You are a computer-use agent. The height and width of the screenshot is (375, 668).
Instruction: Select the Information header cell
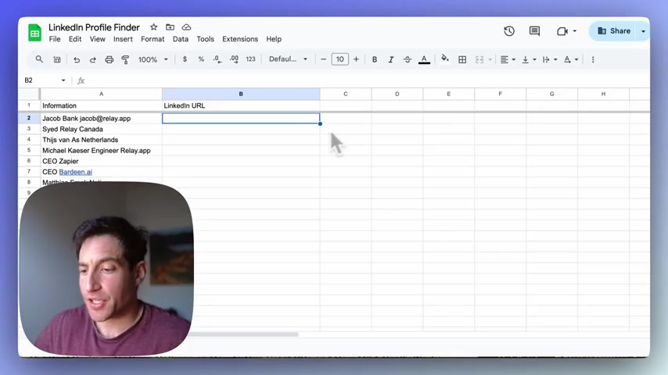point(101,105)
